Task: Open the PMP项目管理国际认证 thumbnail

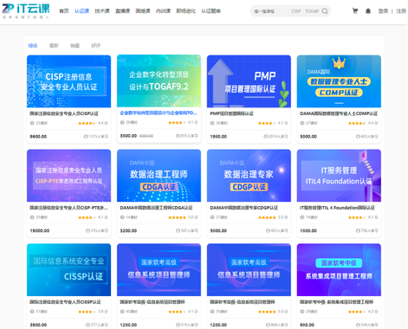Action: pos(249,81)
